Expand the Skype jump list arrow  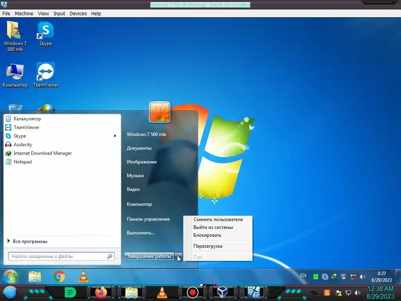point(115,136)
